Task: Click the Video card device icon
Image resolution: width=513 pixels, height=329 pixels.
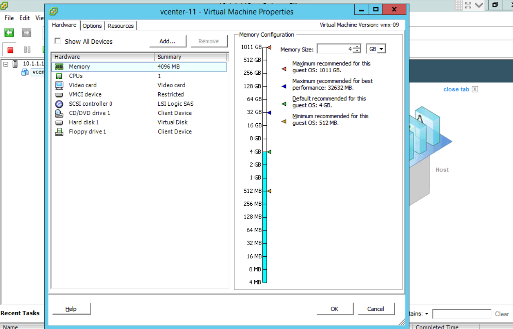Action: (x=59, y=85)
